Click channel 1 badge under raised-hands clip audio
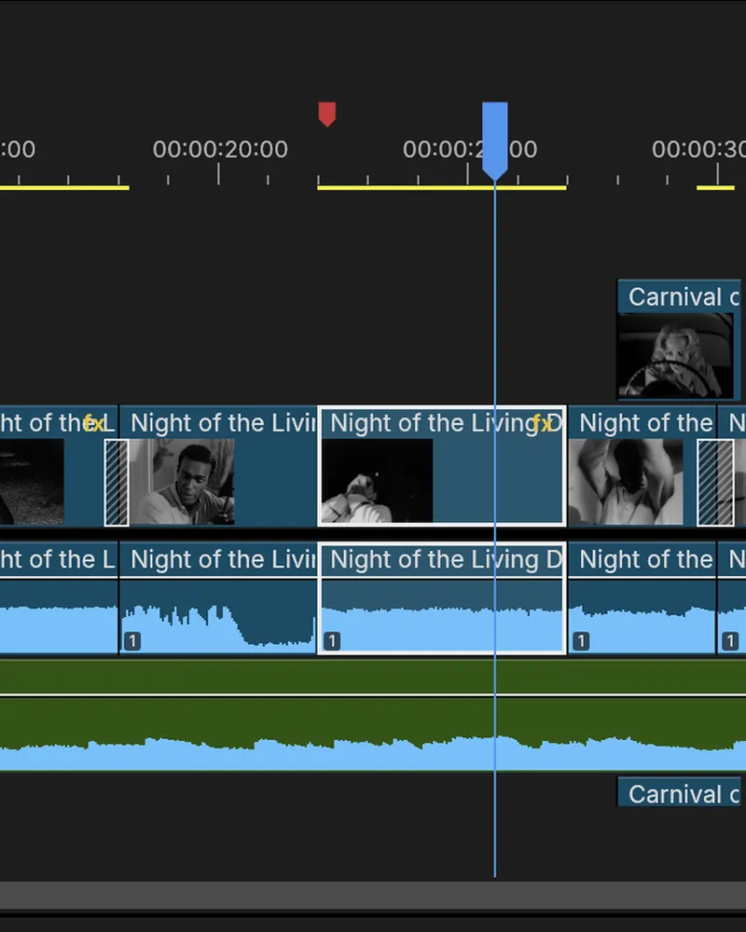This screenshot has height=932, width=746. click(581, 641)
